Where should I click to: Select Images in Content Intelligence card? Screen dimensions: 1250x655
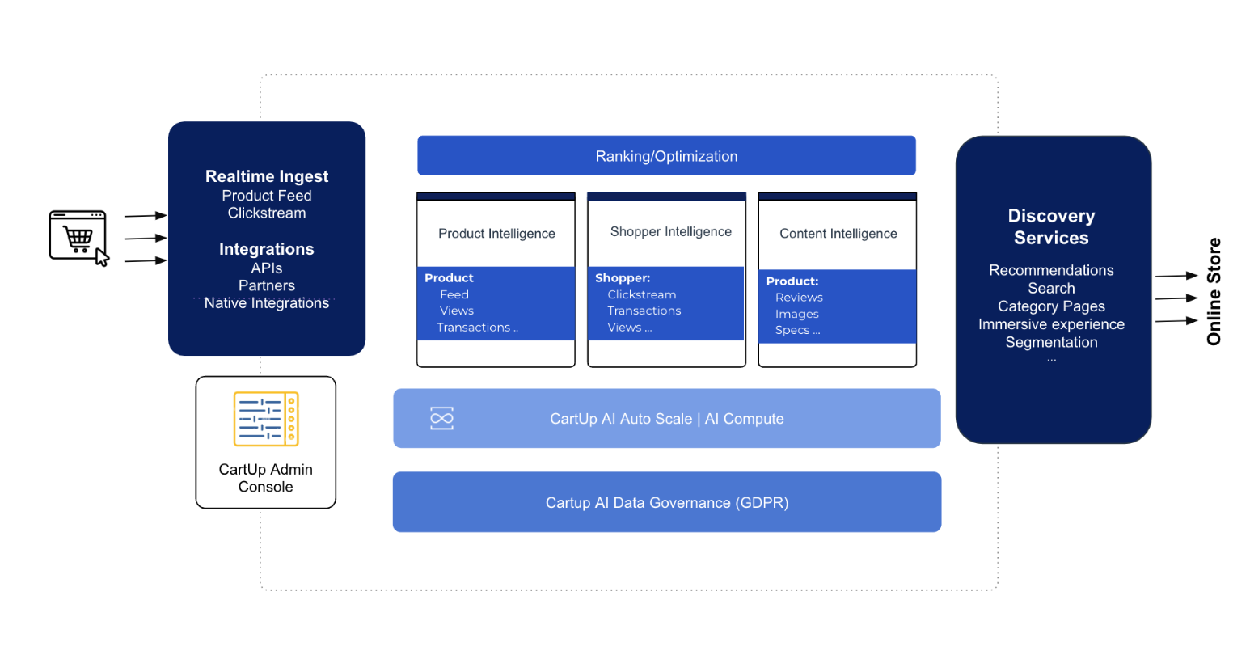[797, 315]
